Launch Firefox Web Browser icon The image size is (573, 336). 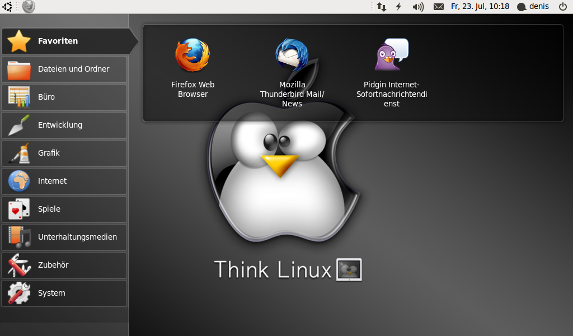point(192,55)
